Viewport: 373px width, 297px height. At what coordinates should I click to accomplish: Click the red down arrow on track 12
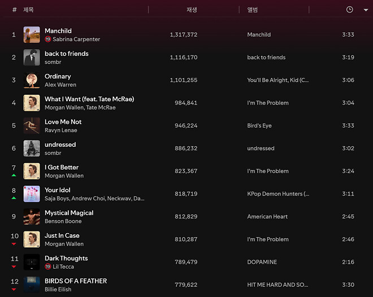14,289
